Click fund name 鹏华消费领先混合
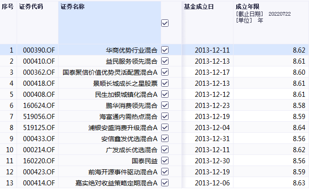Viewport: 309px width, 190px height. pyautogui.click(x=132, y=105)
